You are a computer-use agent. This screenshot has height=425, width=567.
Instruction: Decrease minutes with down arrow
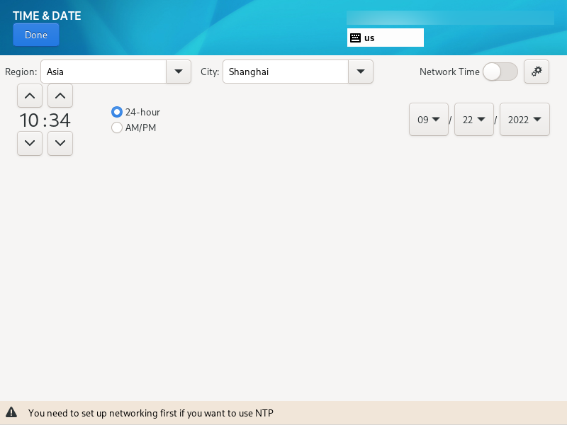60,143
